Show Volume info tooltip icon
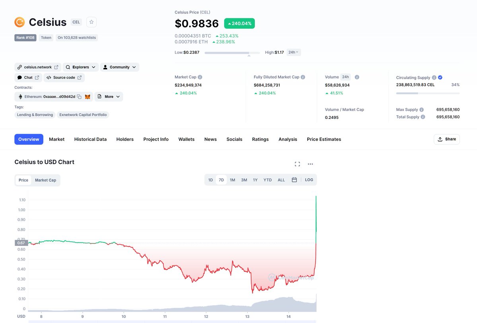This screenshot has width=477, height=323. 357,77
